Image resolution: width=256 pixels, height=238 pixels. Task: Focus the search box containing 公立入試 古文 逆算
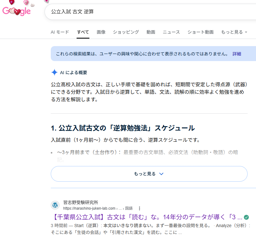click(x=149, y=12)
